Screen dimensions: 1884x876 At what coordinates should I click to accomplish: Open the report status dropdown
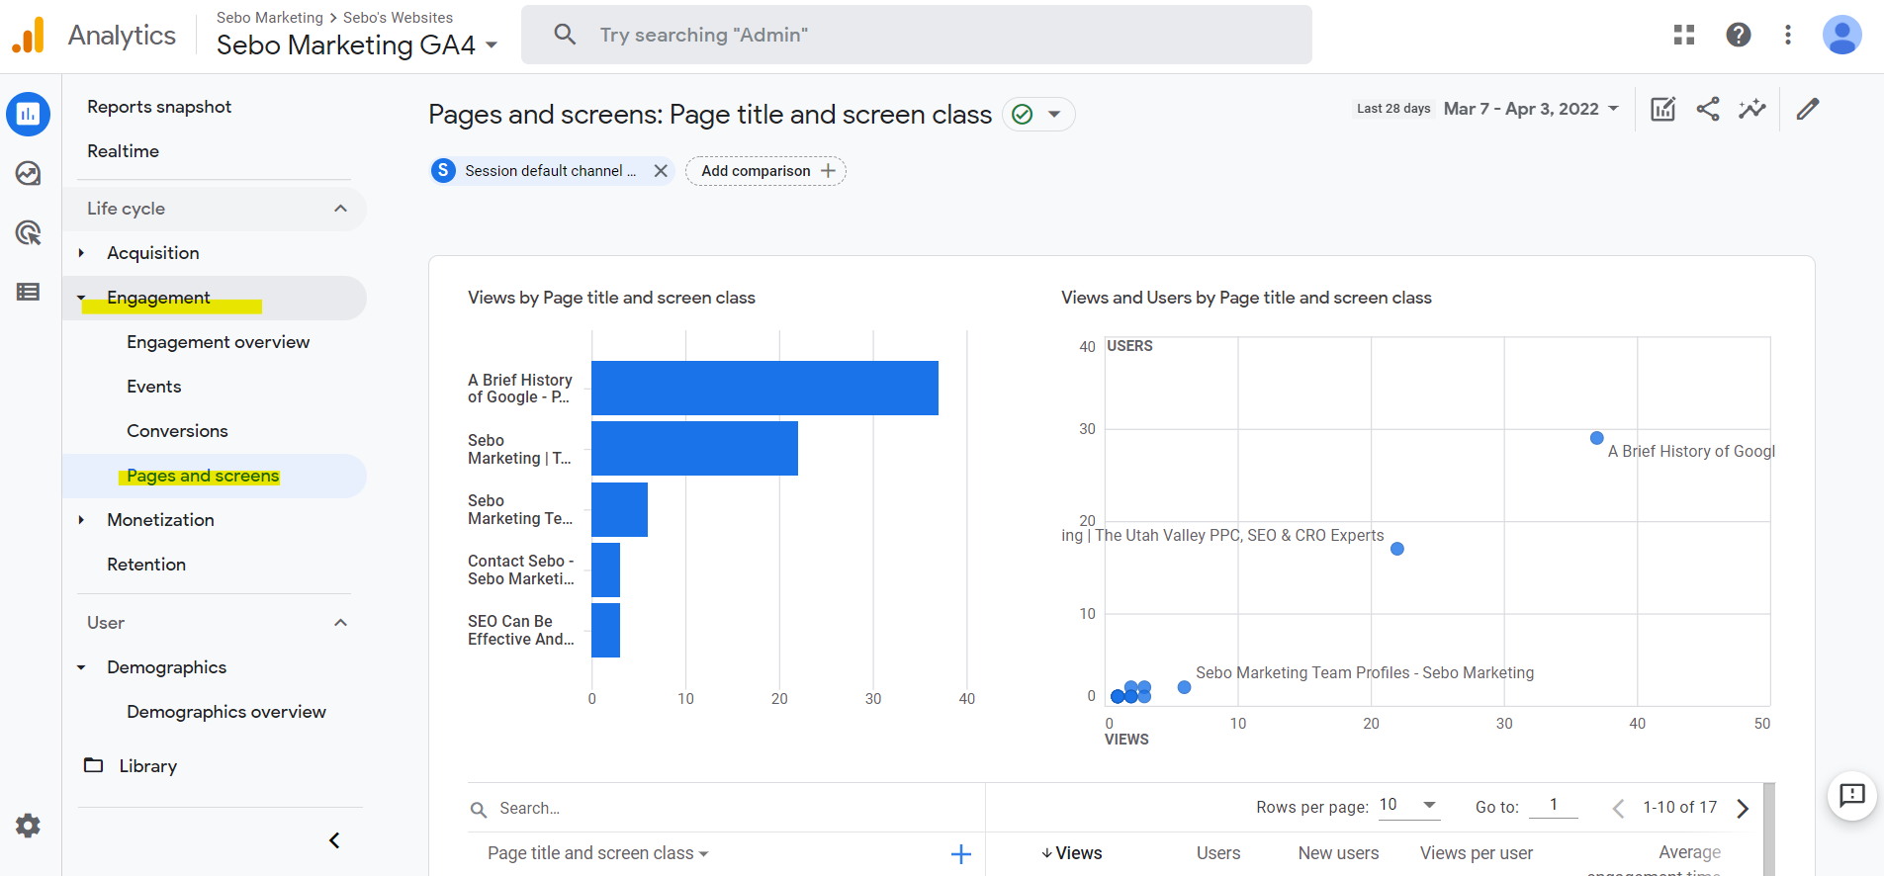pyautogui.click(x=1038, y=115)
